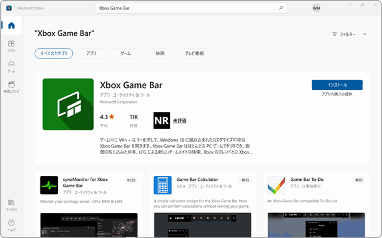
Task: Click "An Xbox Game Bar compatible To-Do List"
Action: [303, 201]
